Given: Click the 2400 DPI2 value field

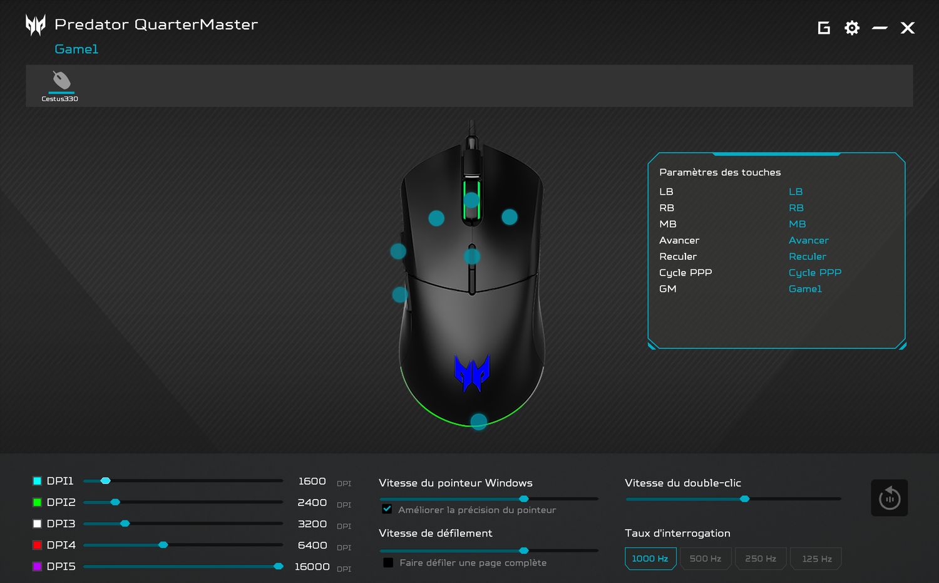Looking at the screenshot, I should 312,502.
